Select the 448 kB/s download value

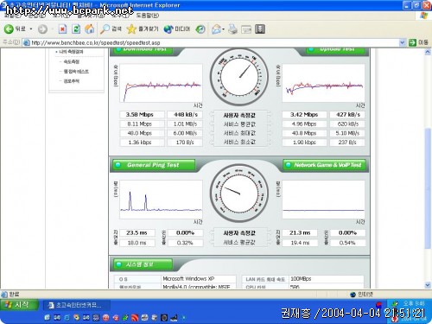tap(185, 115)
